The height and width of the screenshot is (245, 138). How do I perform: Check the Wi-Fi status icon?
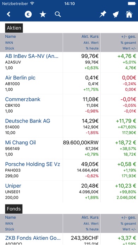[x=32, y=3]
